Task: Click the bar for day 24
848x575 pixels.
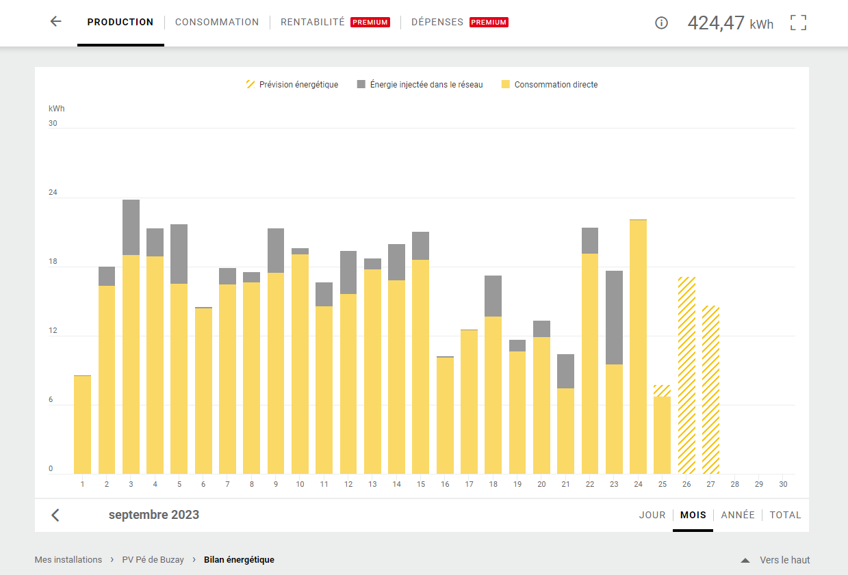Action: tap(638, 347)
